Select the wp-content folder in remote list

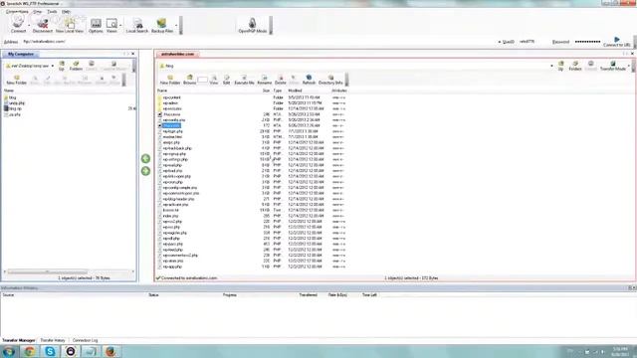171,97
